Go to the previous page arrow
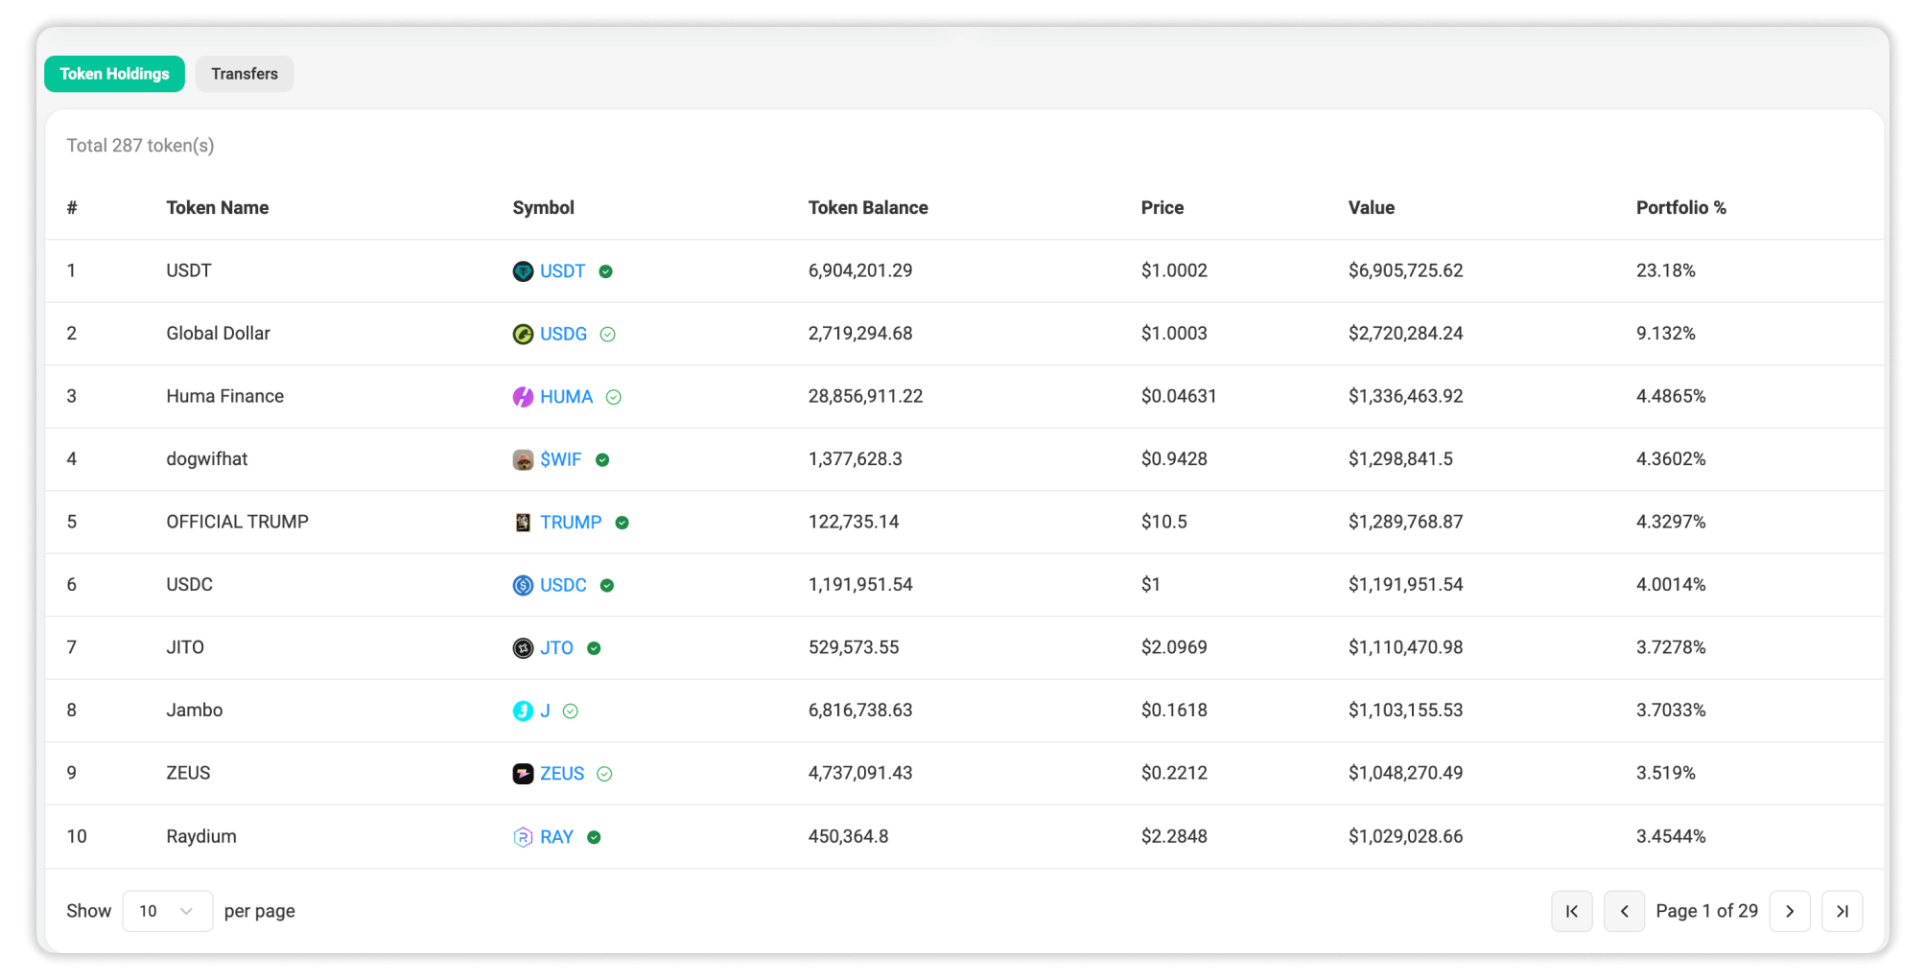1926x980 pixels. point(1624,911)
